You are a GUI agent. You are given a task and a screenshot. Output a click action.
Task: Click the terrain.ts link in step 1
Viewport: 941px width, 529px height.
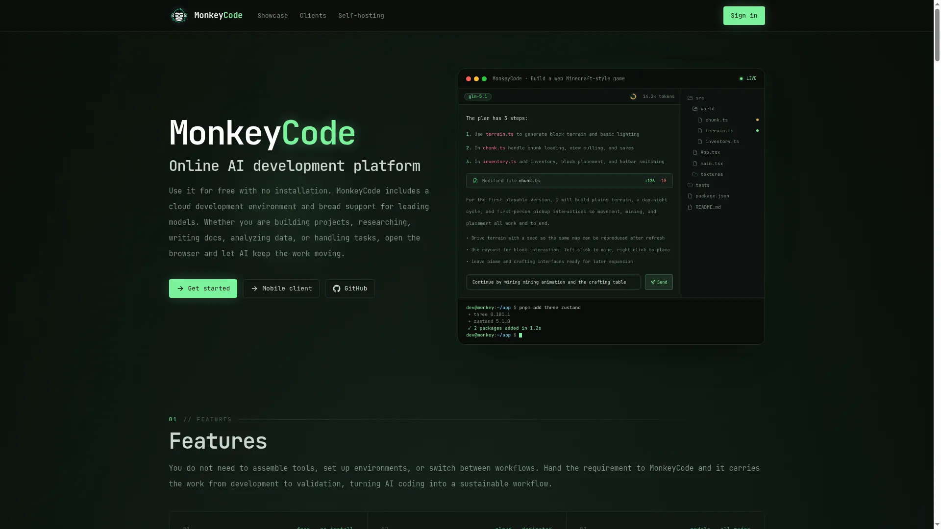(x=499, y=134)
